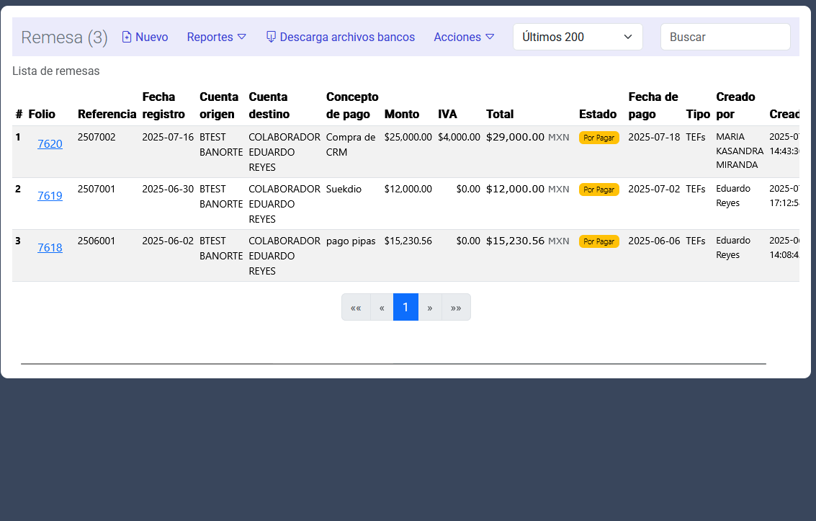Viewport: 816px width, 521px height.
Task: Click the Descarga archivos bancos download icon
Action: point(271,37)
